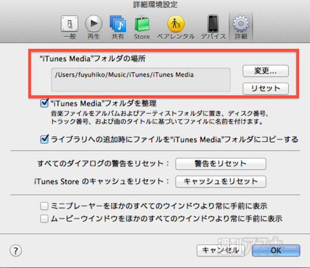Click the iTunes Store のキャッシュをリセット label

101,182
